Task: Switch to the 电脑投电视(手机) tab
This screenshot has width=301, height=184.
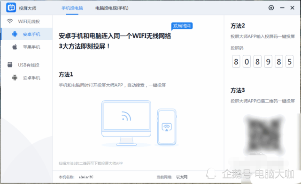Action: tap(112, 8)
